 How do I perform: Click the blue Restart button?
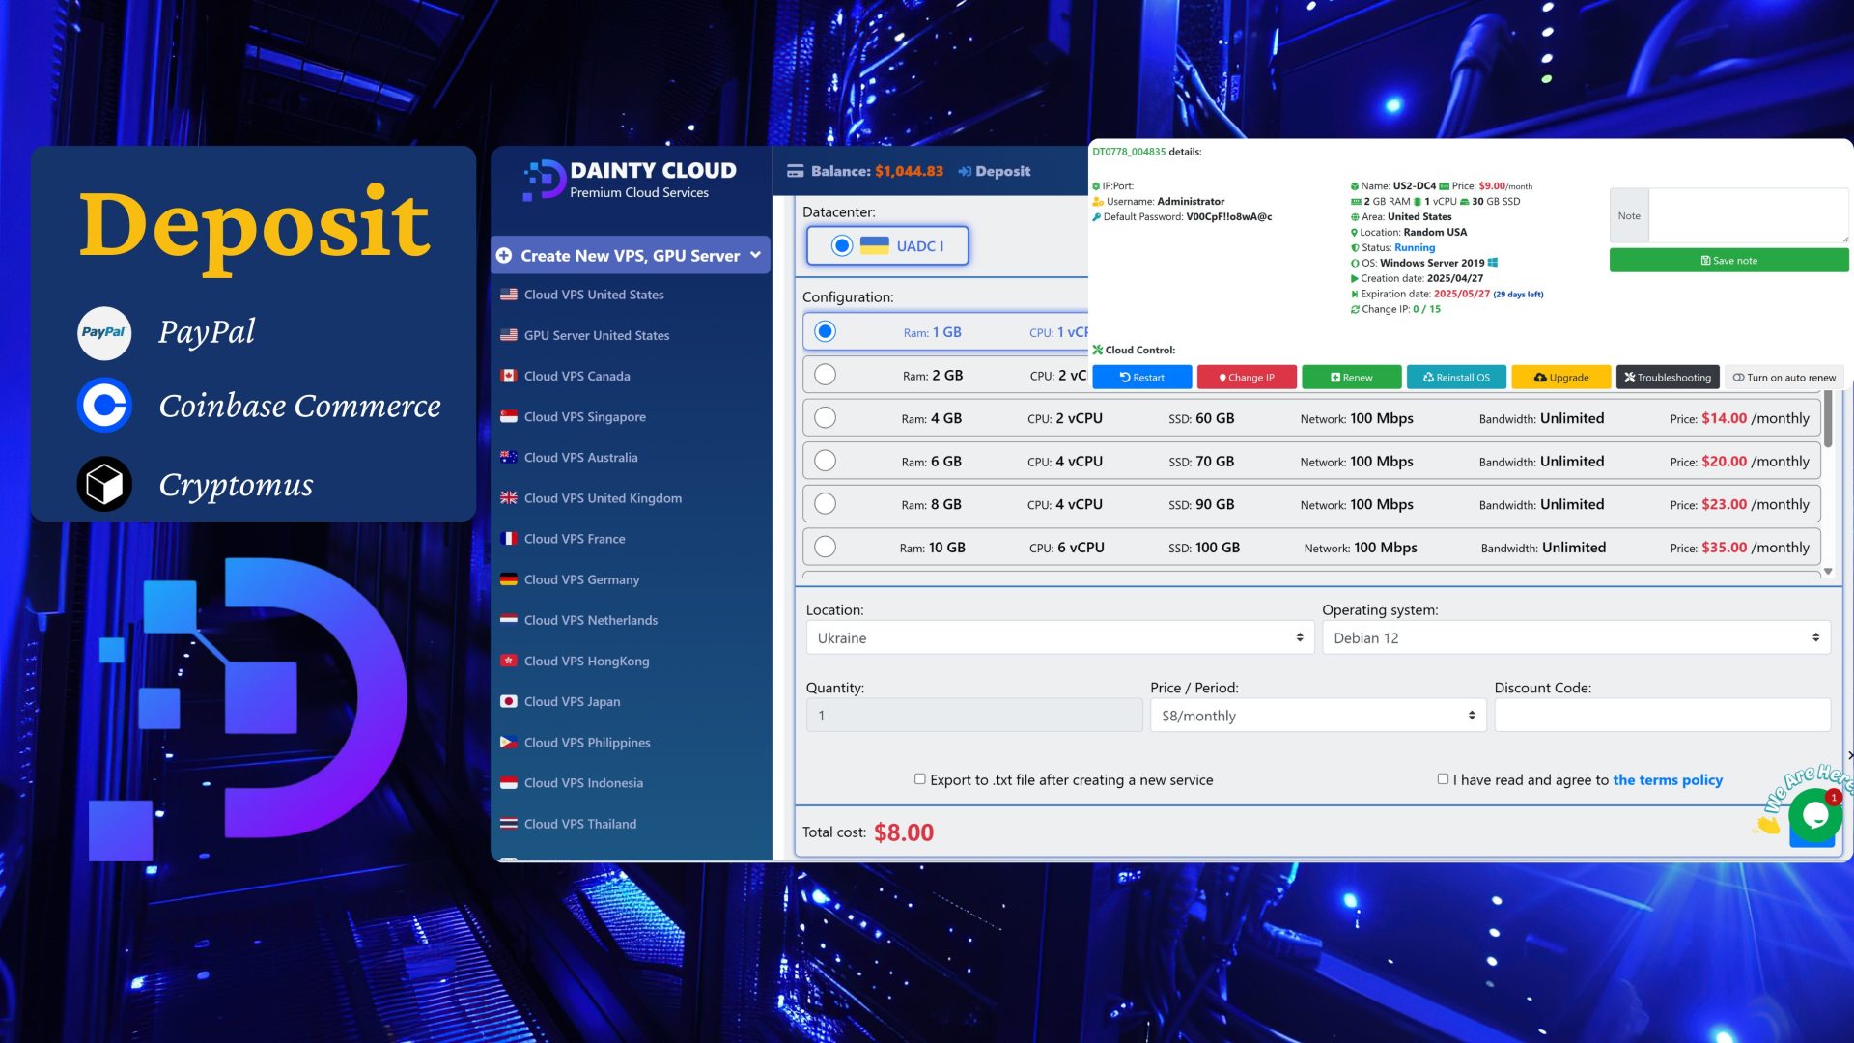1142,378
